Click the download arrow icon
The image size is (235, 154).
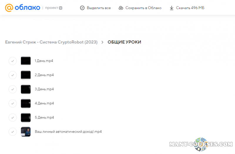tap(172, 8)
